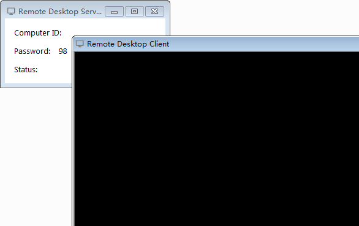Image resolution: width=359 pixels, height=226 pixels.
Task: Select the Computer ID label
Action: click(38, 33)
